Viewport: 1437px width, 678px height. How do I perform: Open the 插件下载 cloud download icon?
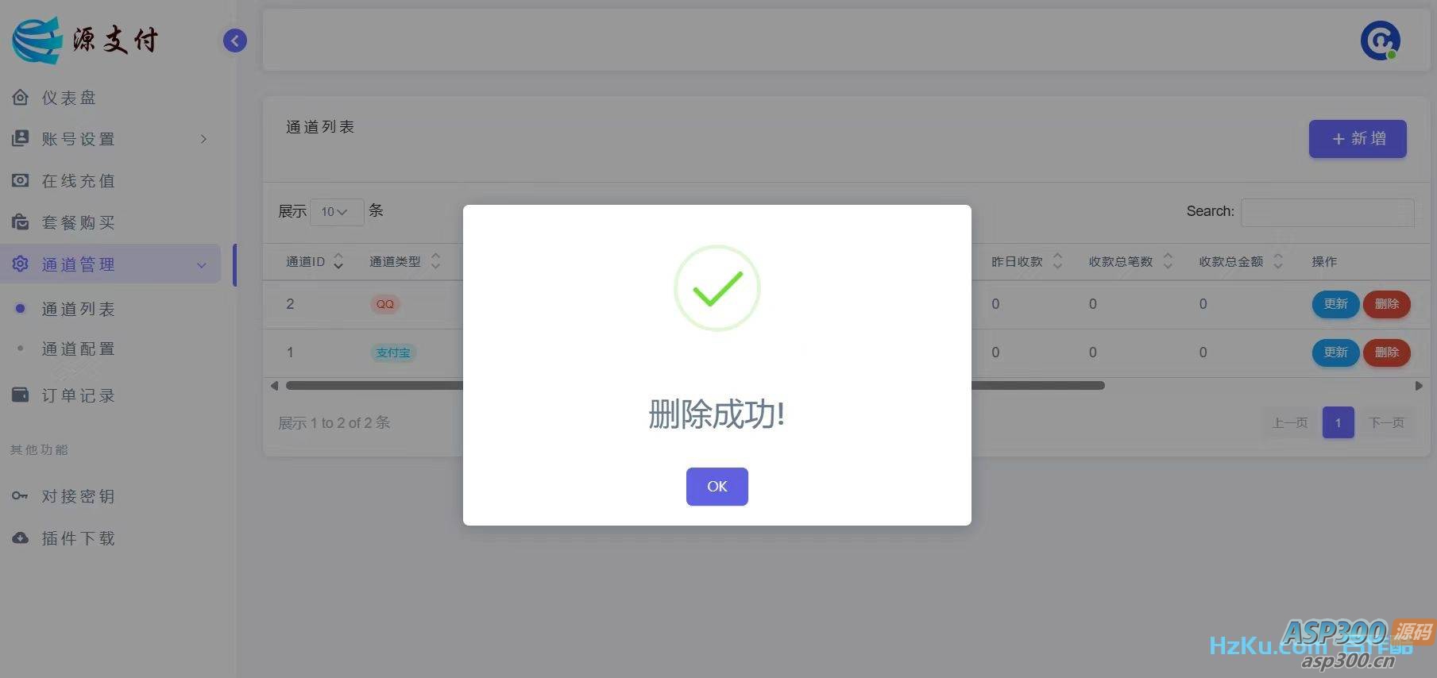coord(21,537)
